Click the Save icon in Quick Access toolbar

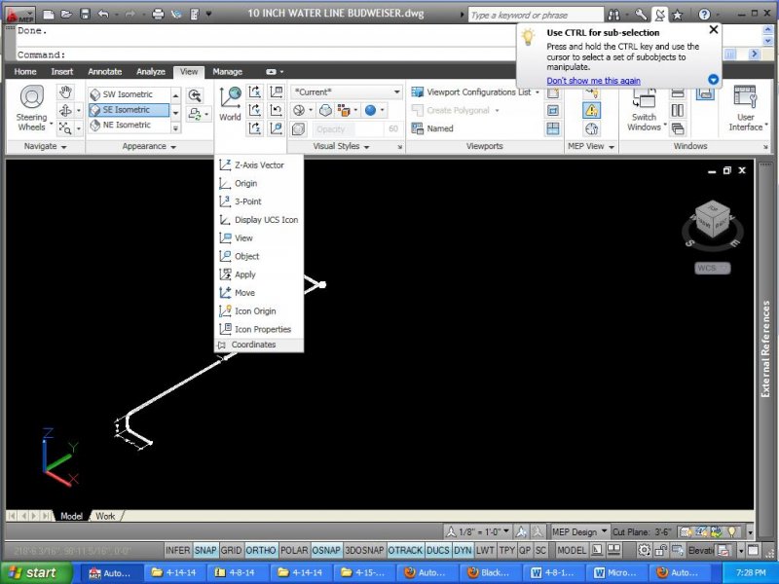point(86,14)
